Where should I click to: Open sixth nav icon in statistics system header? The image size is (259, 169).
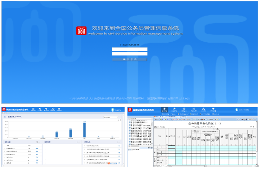[213, 110]
